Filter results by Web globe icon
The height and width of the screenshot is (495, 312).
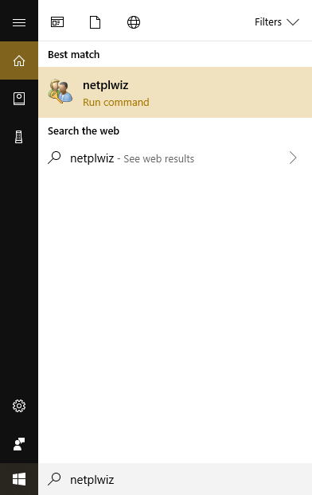coord(134,22)
